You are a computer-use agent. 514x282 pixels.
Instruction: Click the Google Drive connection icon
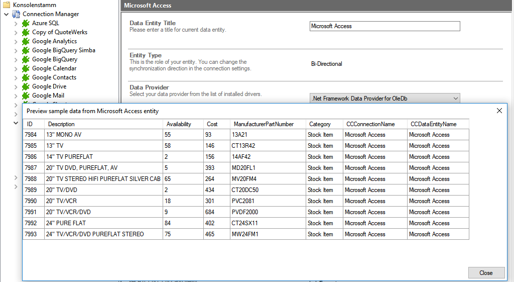(x=26, y=86)
